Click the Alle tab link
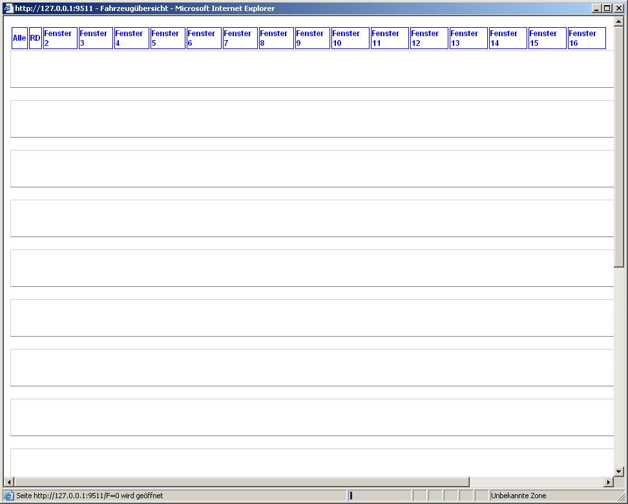The width and height of the screenshot is (628, 504). click(x=19, y=38)
